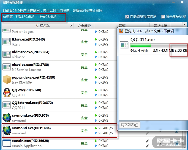Click the pencil edit icon beside ravmond.exe PID:1404
This screenshot has height=150, width=188.
(x=147, y=133)
